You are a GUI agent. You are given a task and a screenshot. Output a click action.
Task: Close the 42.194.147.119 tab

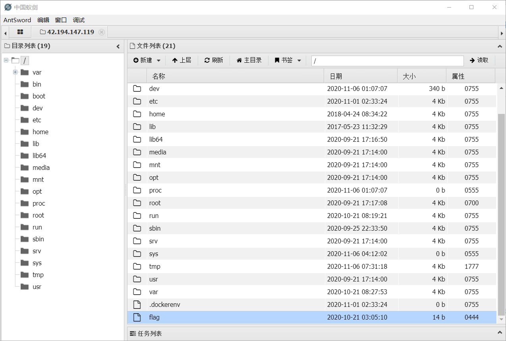coord(102,32)
